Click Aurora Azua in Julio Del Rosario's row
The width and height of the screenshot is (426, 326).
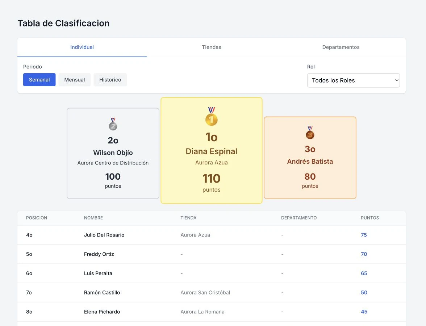pos(195,235)
